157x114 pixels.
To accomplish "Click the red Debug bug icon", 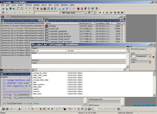I will click(78, 9).
